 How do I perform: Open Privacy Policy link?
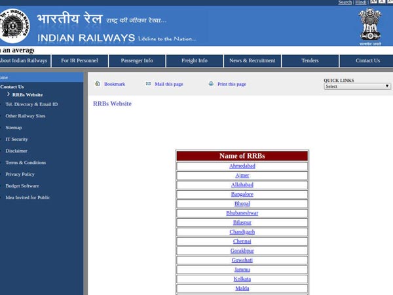pos(20,174)
